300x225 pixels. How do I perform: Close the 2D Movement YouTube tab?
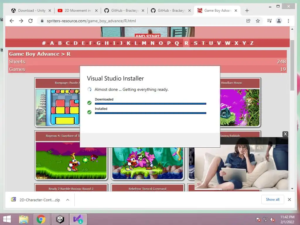[x=96, y=11]
